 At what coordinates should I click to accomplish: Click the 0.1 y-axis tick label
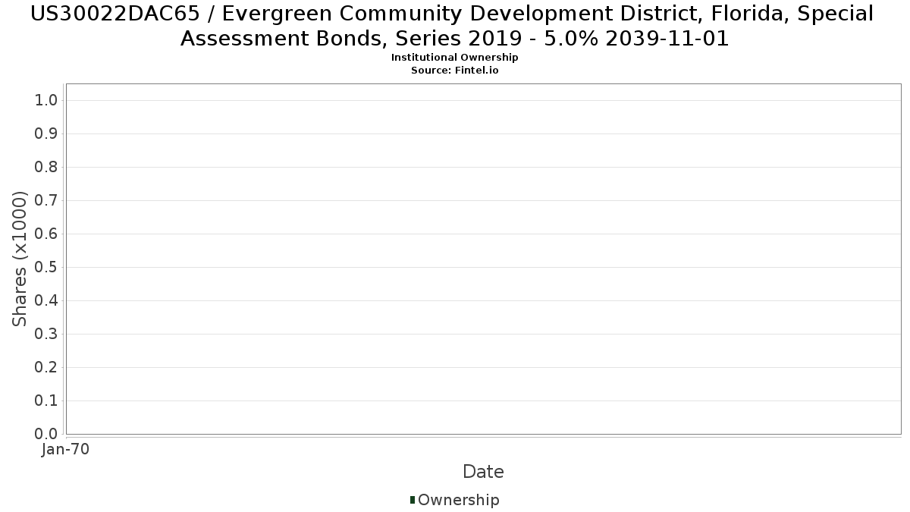(47, 401)
